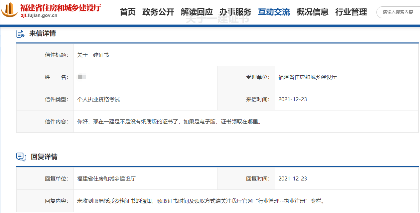Click the Fujian housing department logo

point(9,10)
